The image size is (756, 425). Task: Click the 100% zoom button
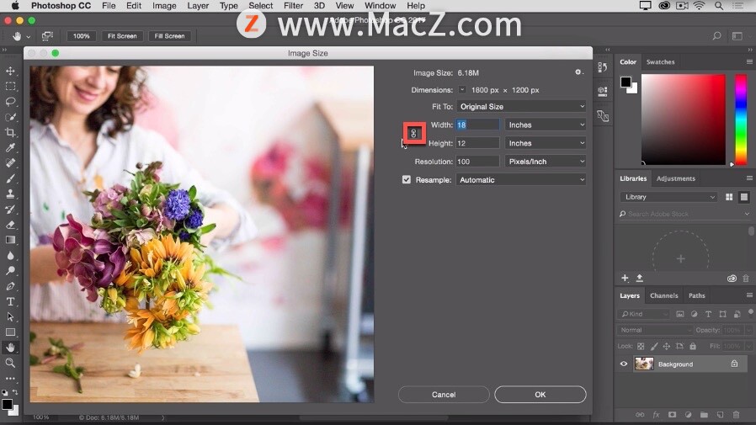pyautogui.click(x=82, y=35)
